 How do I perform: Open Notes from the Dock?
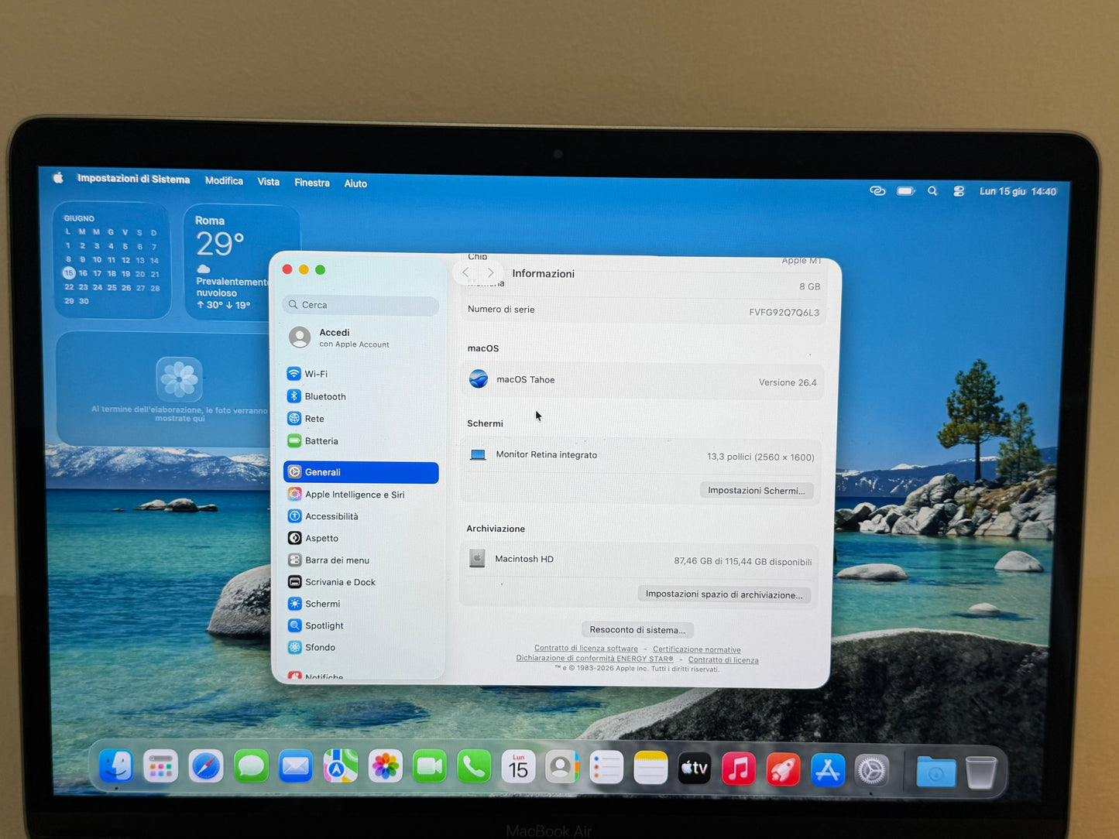tap(650, 769)
